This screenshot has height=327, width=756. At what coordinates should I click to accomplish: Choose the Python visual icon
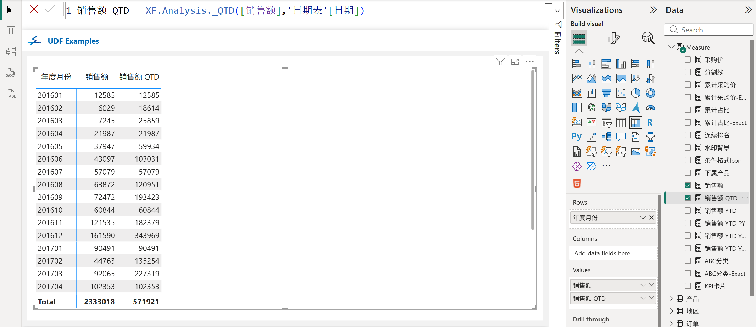point(576,137)
